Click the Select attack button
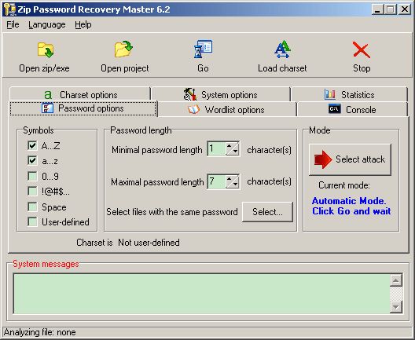Viewport: 415px width, 340px height. [x=350, y=159]
